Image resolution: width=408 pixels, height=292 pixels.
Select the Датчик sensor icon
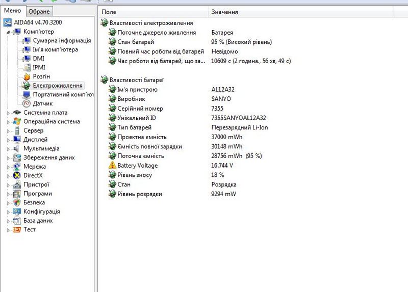(27, 103)
